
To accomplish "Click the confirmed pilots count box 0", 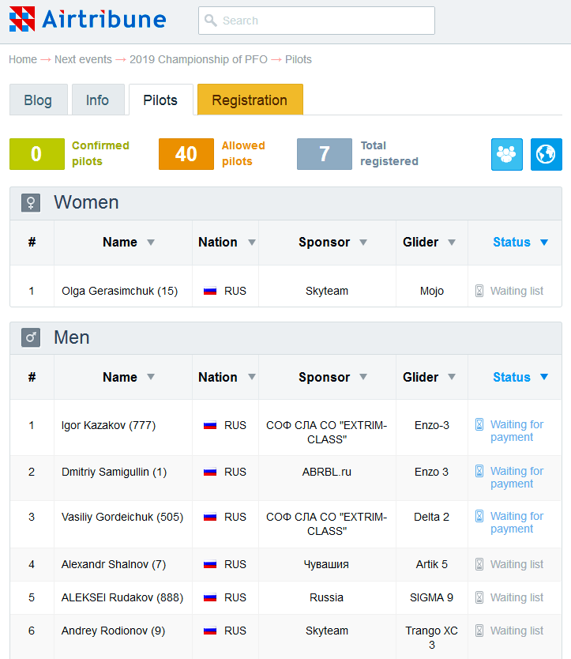I will coord(37,154).
